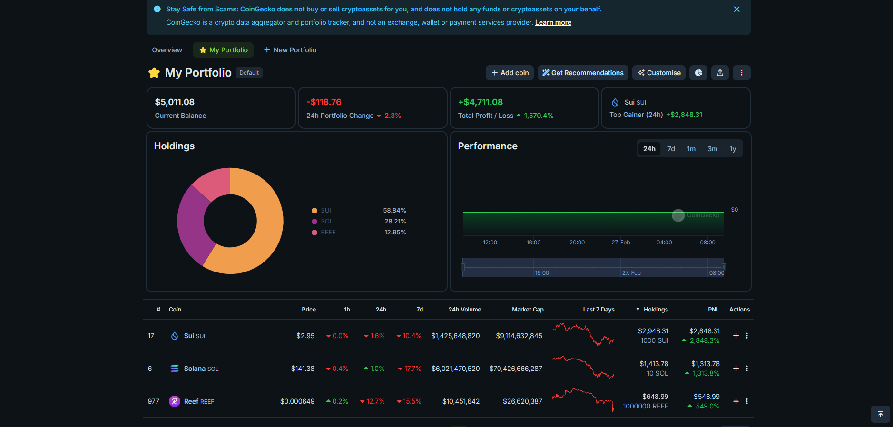
Task: Open more actions for Solana row
Action: pyautogui.click(x=747, y=369)
